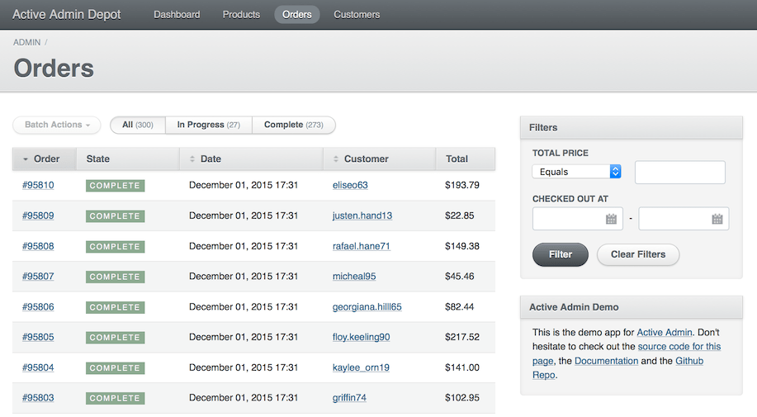Click the State column header
Screen dimensions: 757x417
127,159
